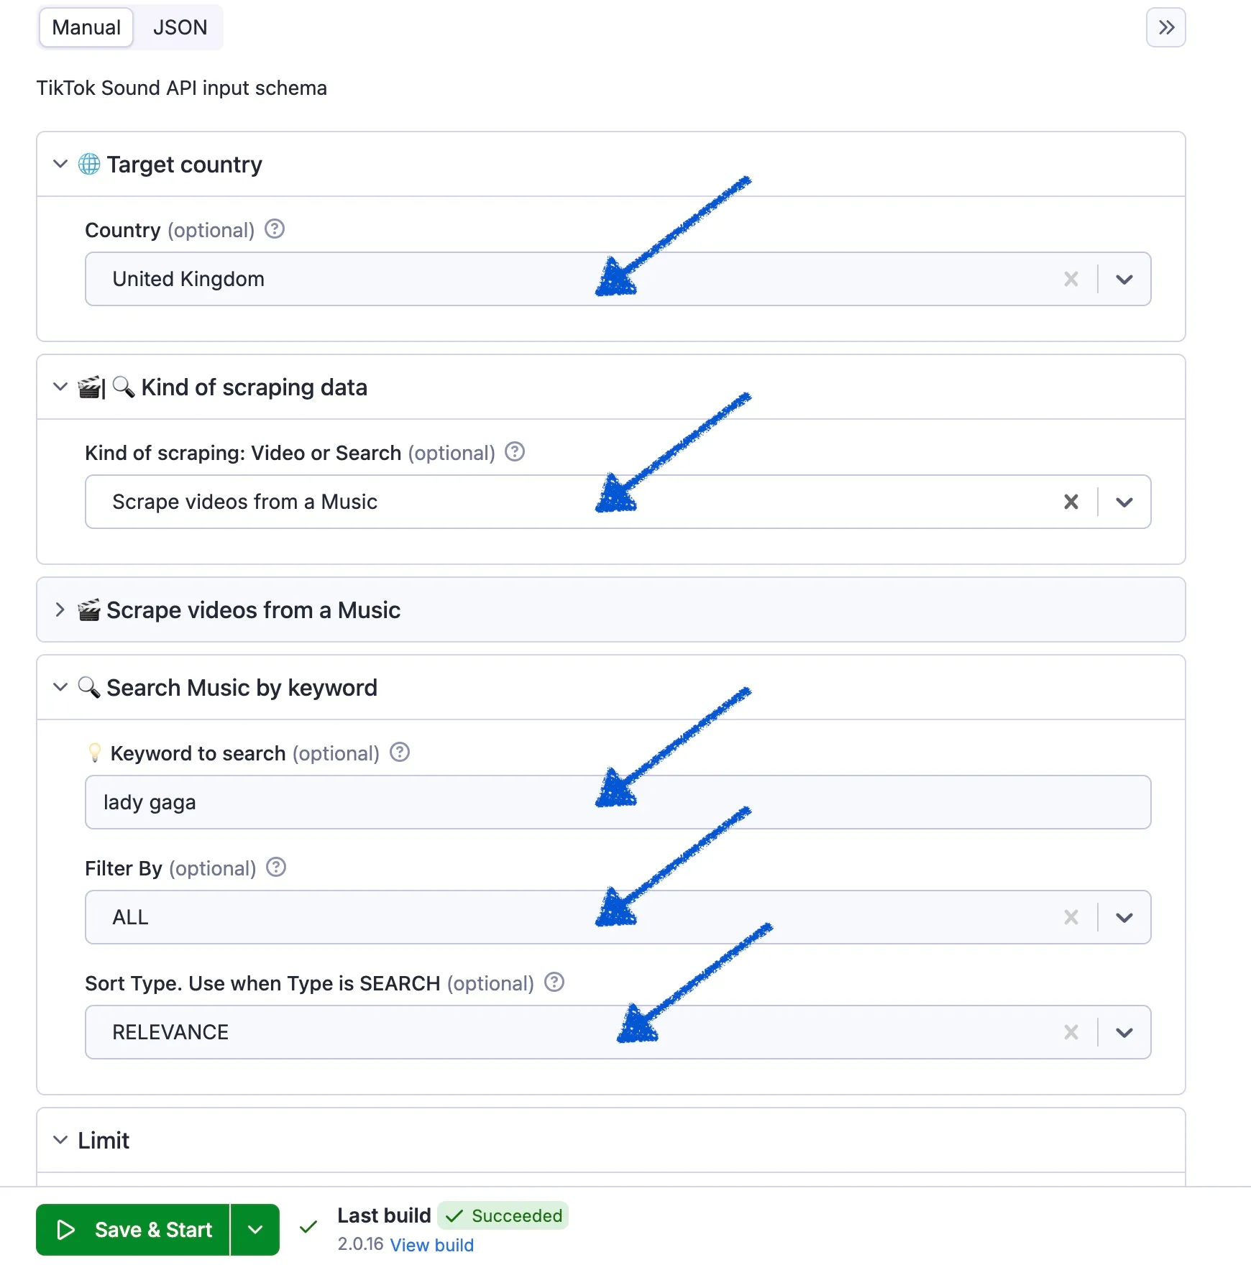Select the Manual tab
The image size is (1251, 1265).
click(x=86, y=27)
